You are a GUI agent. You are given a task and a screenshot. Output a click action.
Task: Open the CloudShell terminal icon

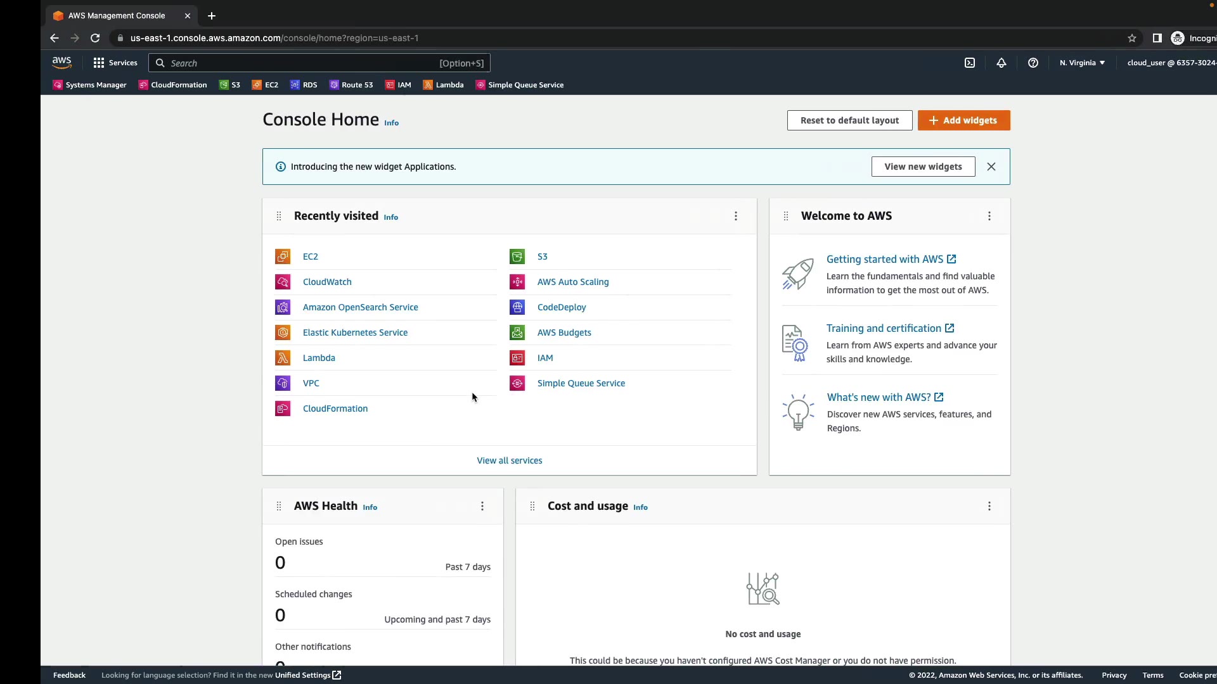(x=970, y=63)
